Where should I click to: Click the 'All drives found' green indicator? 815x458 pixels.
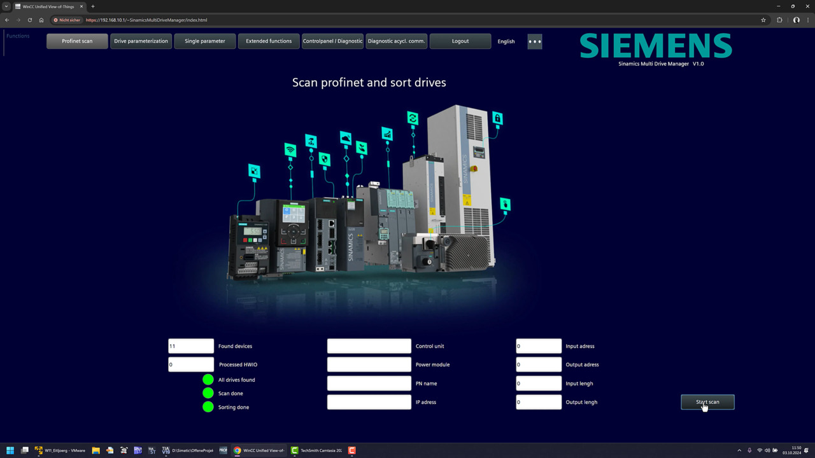coord(208,380)
